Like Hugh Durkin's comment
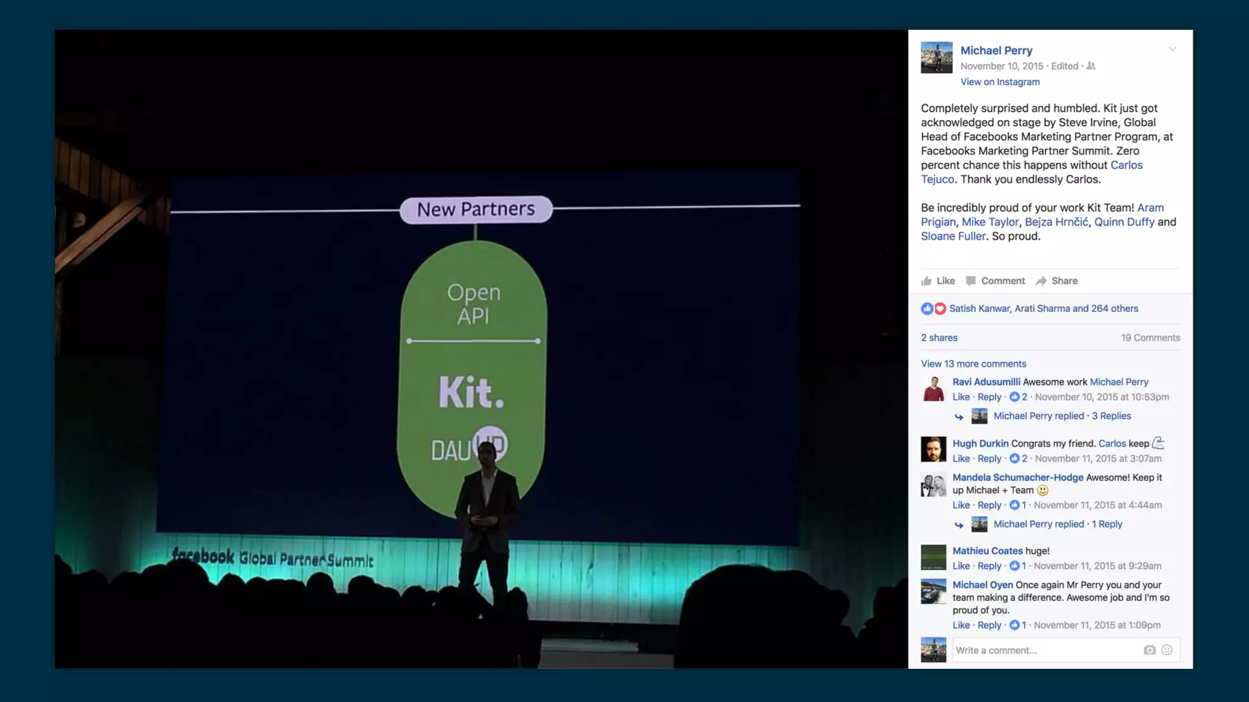This screenshot has width=1249, height=702. click(x=961, y=459)
